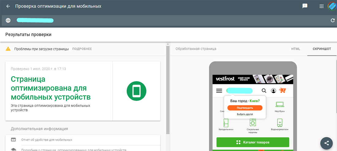Open the hamburger menu in phone preview

pyautogui.click(x=219, y=91)
